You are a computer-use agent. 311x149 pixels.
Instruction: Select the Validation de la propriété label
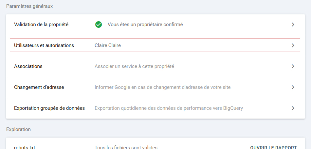(41, 25)
